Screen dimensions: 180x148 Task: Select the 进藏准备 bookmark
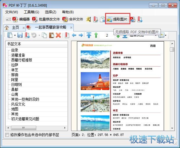(x=18, y=55)
